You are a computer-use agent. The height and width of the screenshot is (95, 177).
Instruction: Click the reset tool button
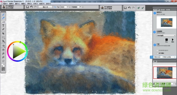(x=45, y=7)
